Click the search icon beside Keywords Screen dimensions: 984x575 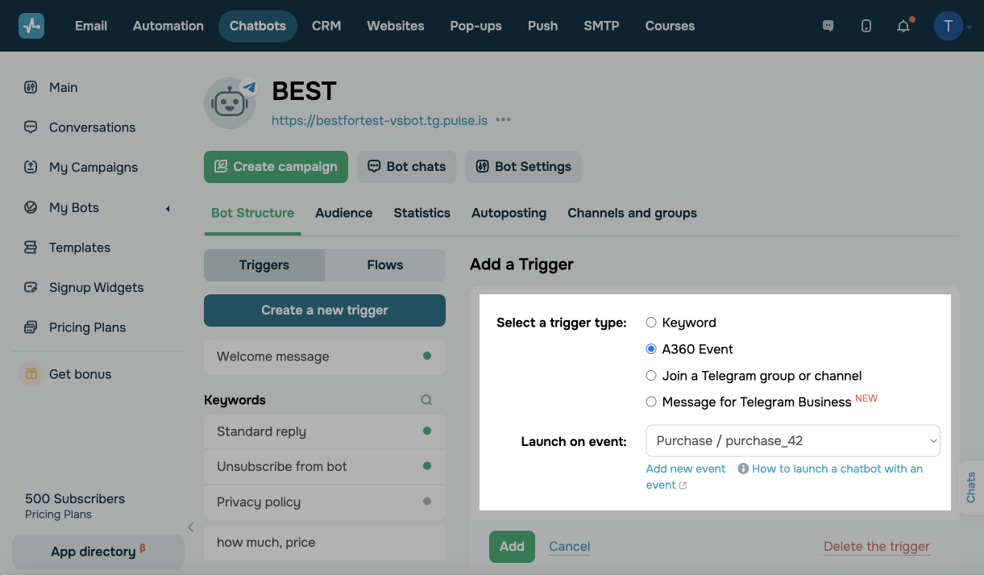tap(426, 400)
